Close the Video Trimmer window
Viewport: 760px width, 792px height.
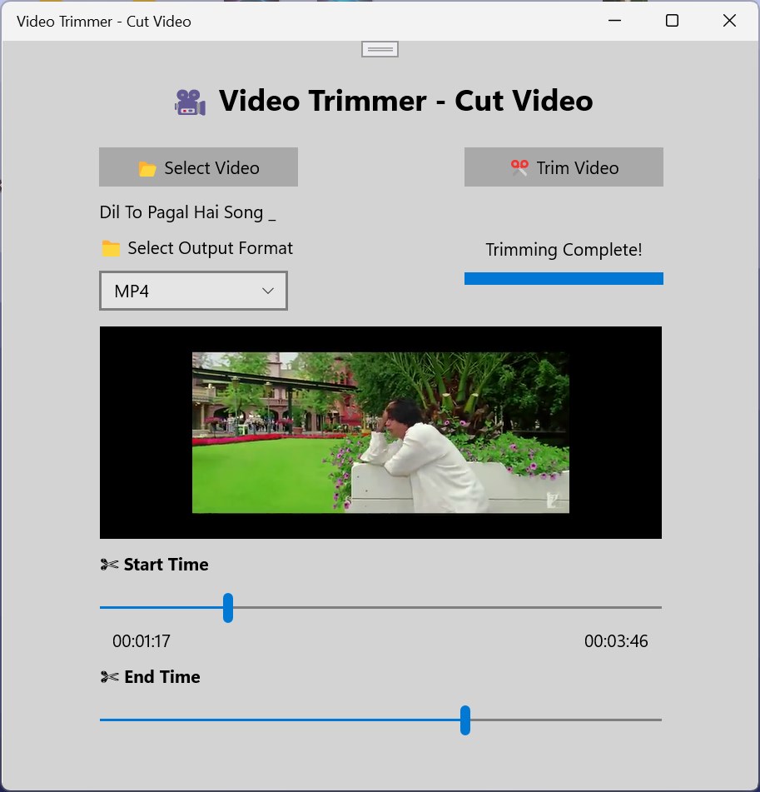(729, 21)
